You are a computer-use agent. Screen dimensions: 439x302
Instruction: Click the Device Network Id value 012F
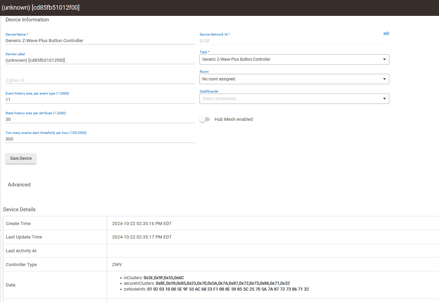(x=205, y=41)
